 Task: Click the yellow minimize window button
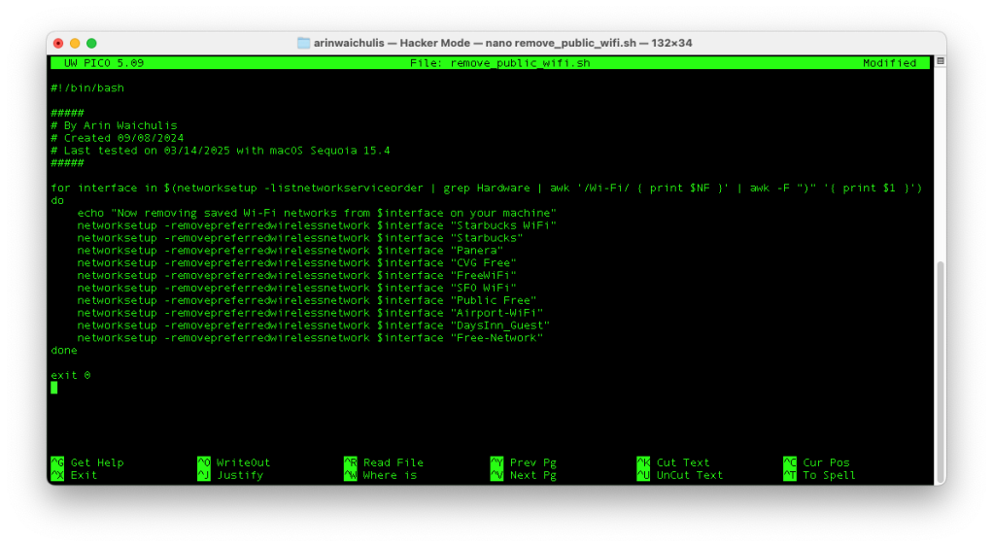(75, 43)
